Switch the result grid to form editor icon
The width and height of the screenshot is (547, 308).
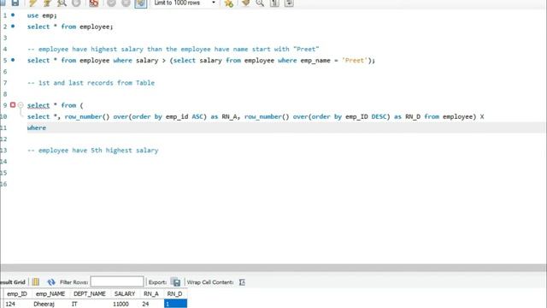click(36, 281)
